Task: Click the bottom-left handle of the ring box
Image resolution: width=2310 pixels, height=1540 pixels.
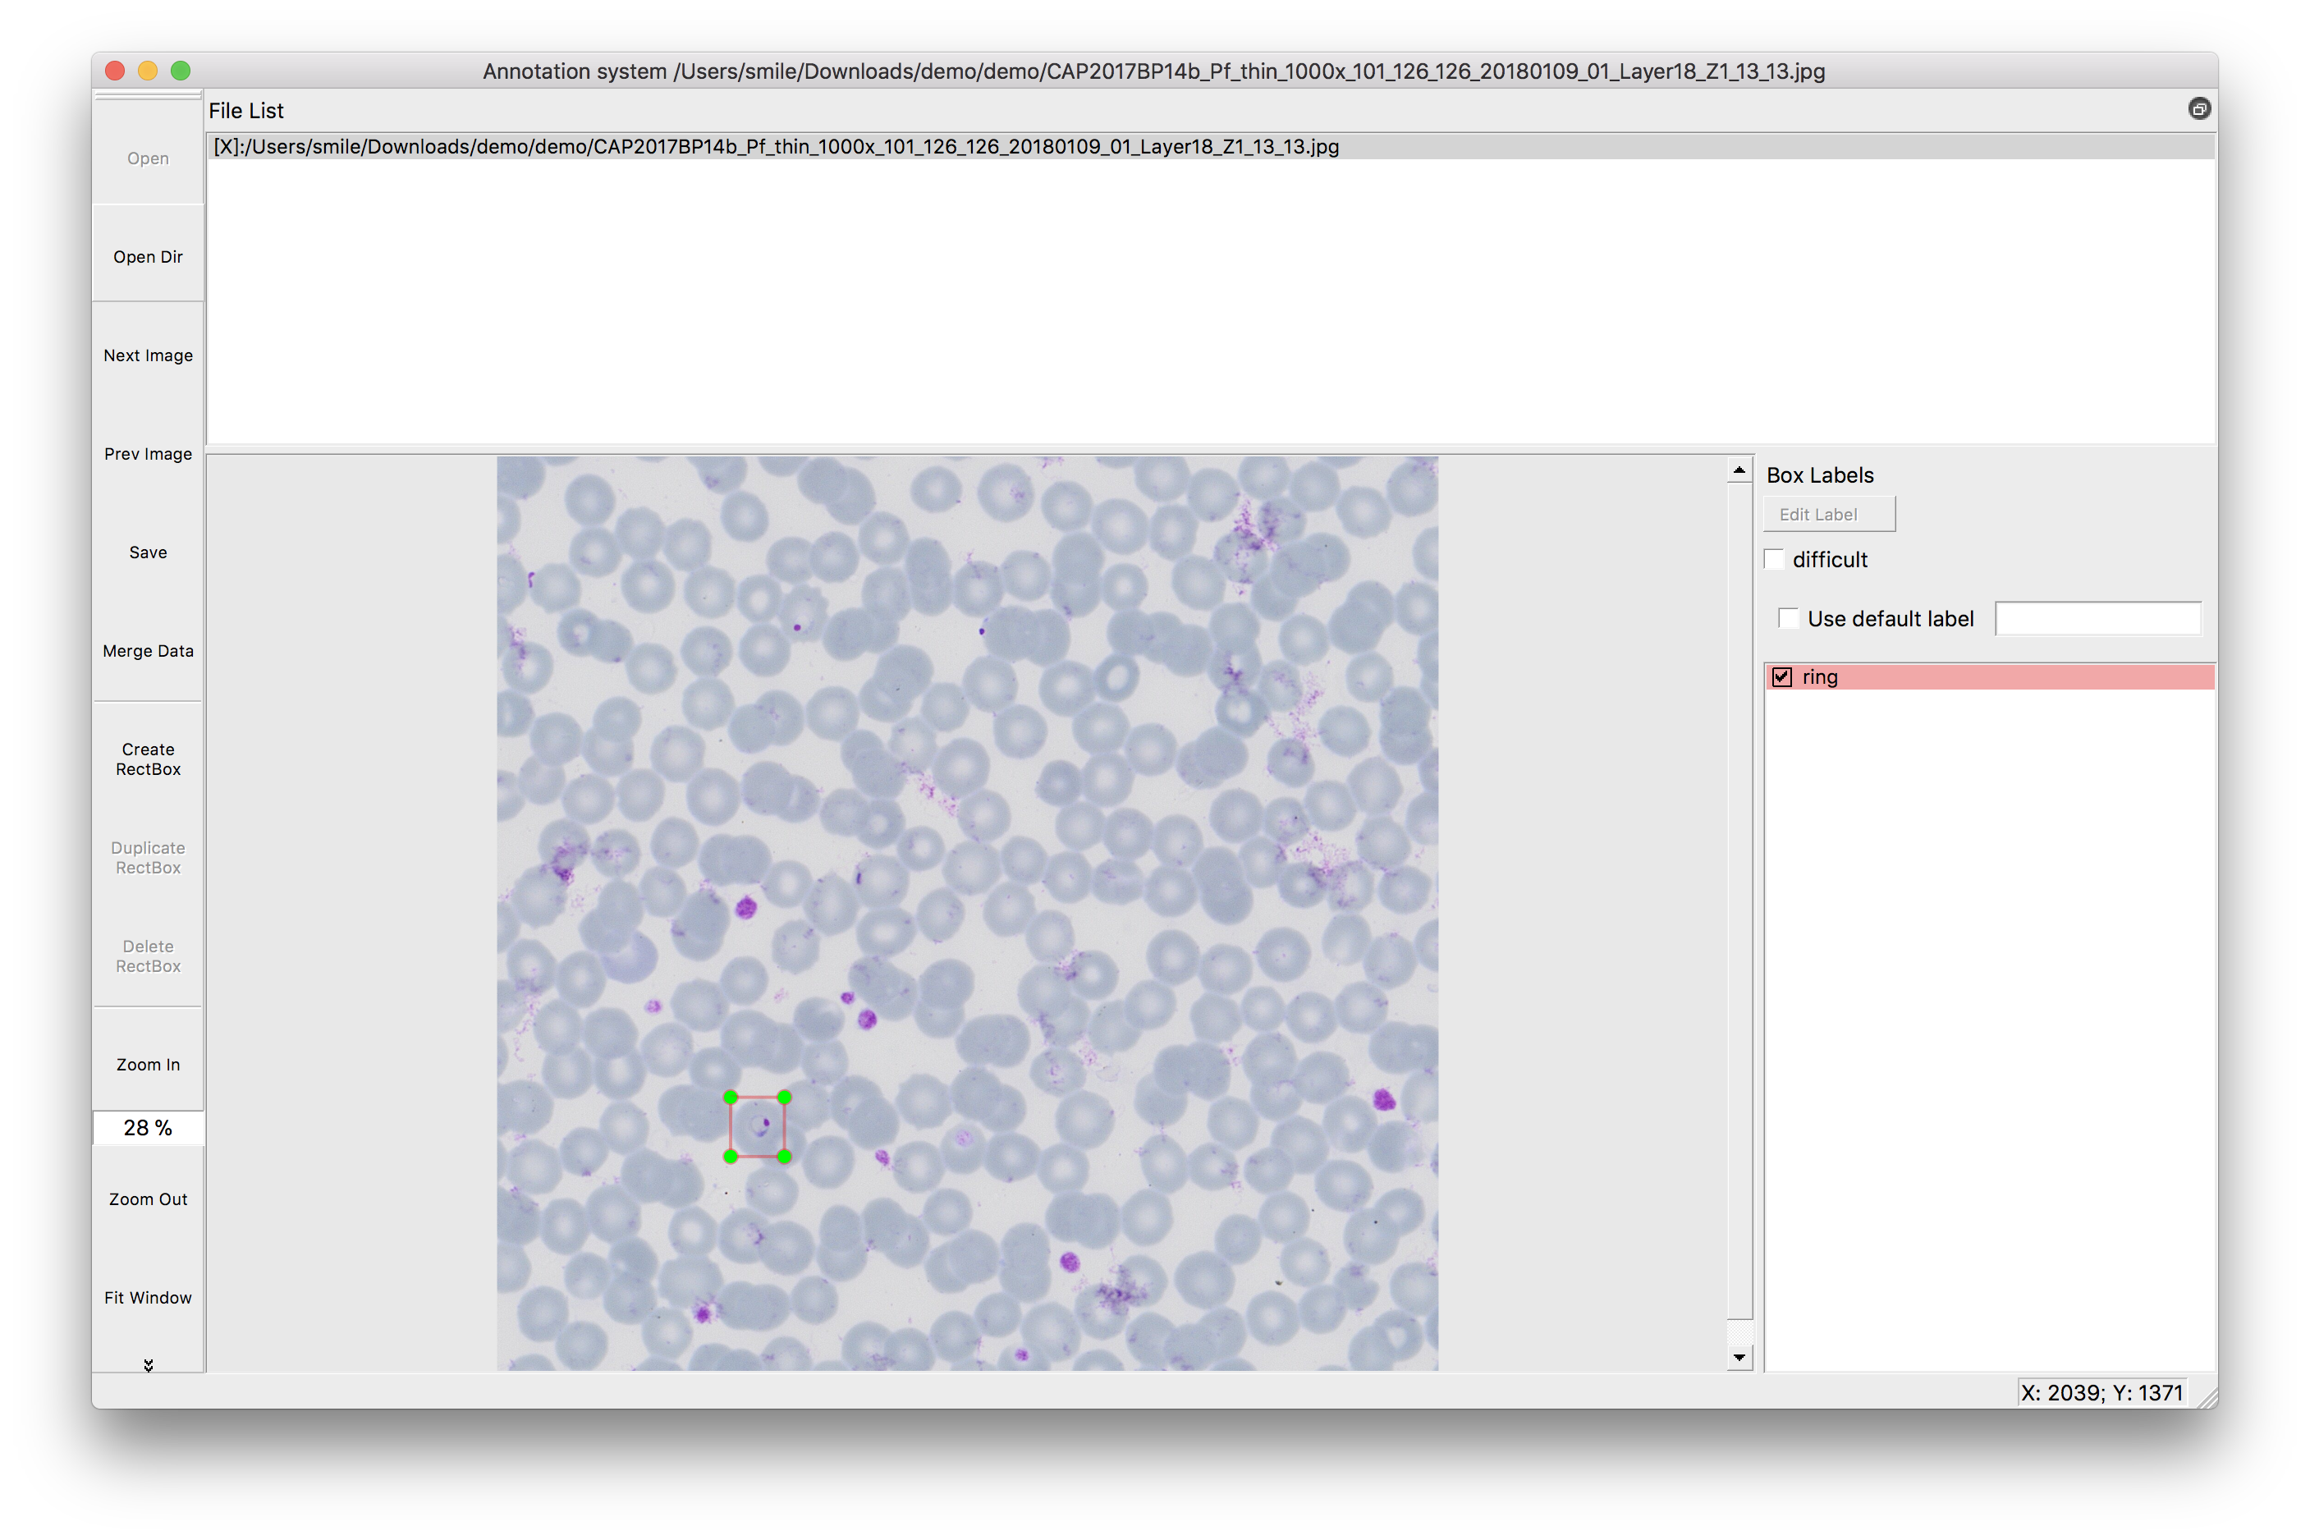Action: click(x=731, y=1157)
